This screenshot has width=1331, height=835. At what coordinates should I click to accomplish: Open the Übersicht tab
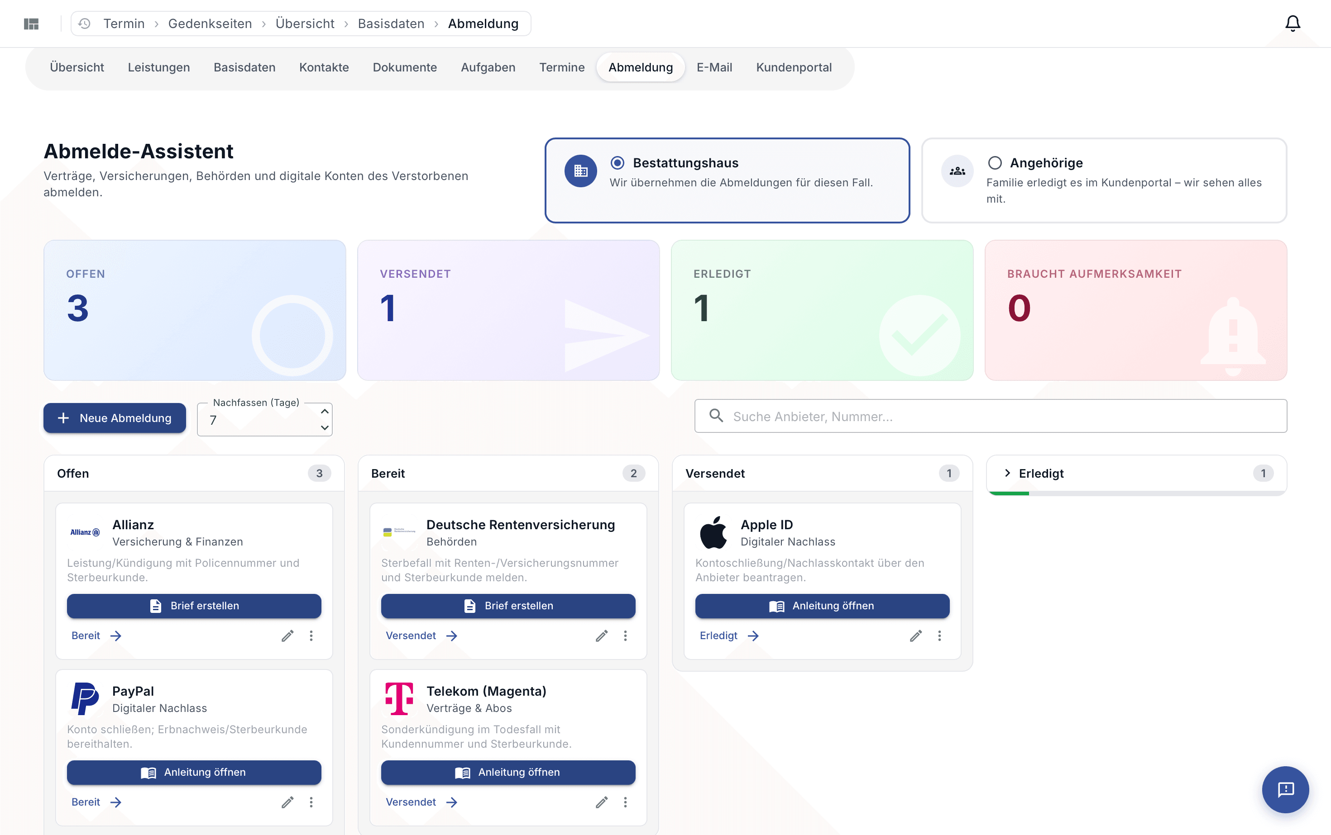[x=77, y=67]
